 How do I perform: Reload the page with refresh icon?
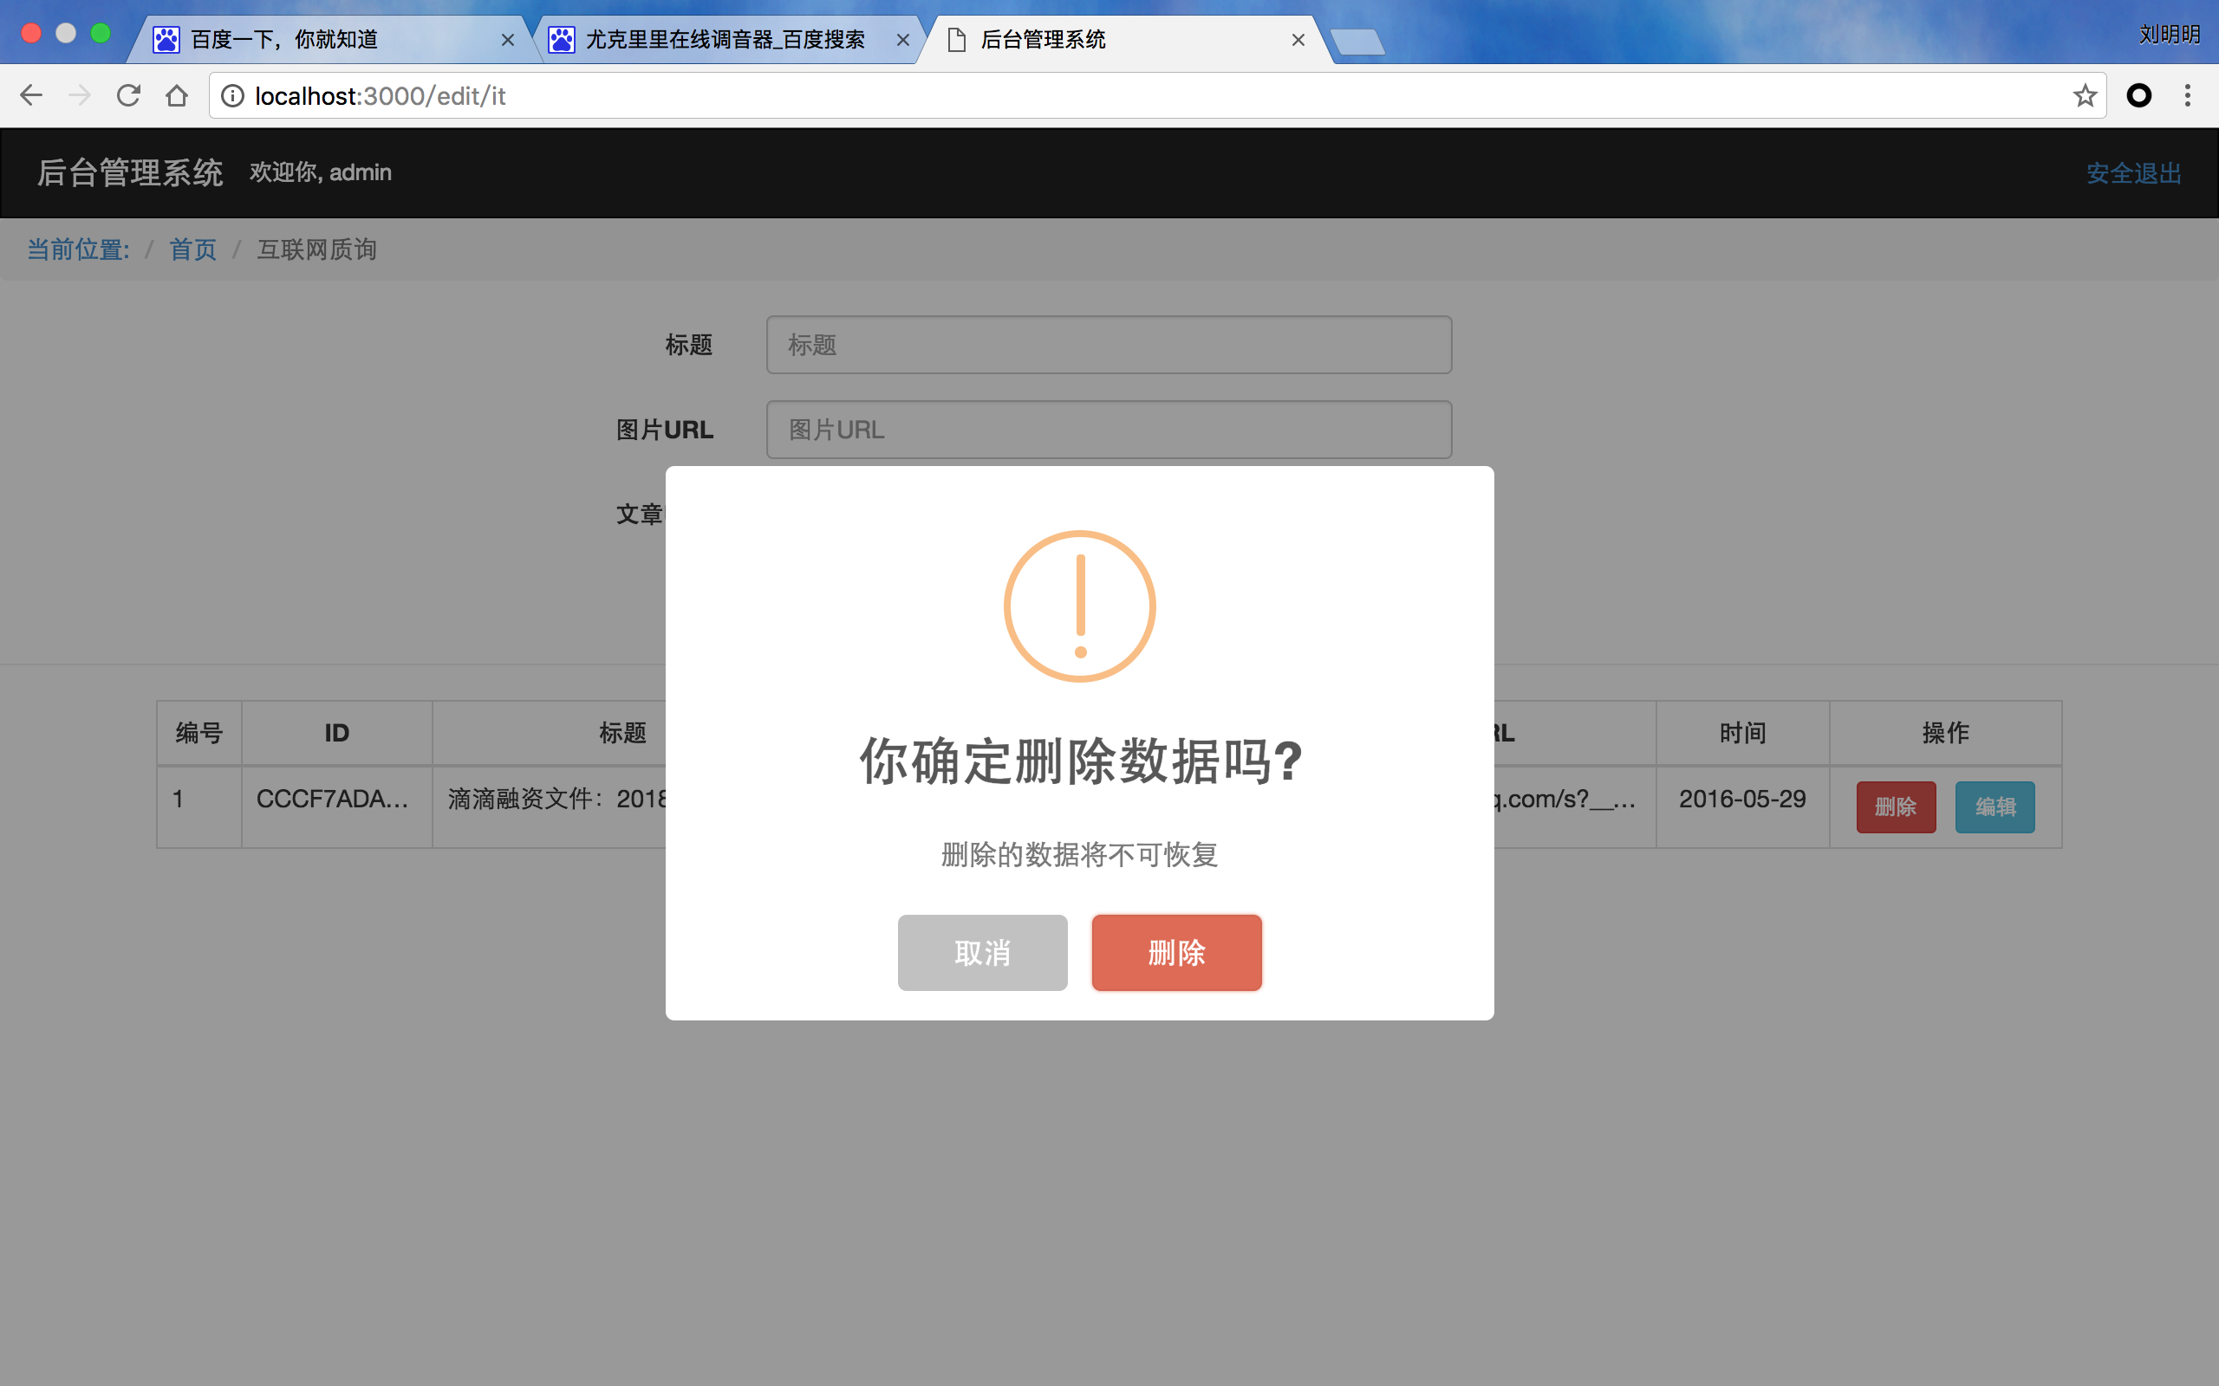128,95
